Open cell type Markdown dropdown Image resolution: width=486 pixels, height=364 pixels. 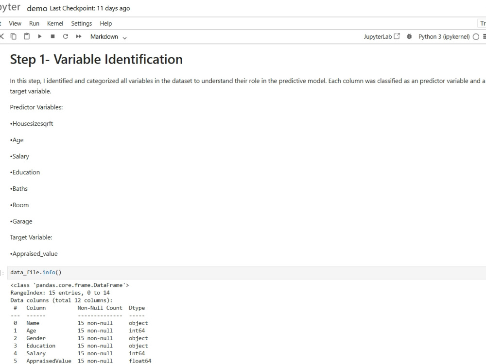[108, 37]
